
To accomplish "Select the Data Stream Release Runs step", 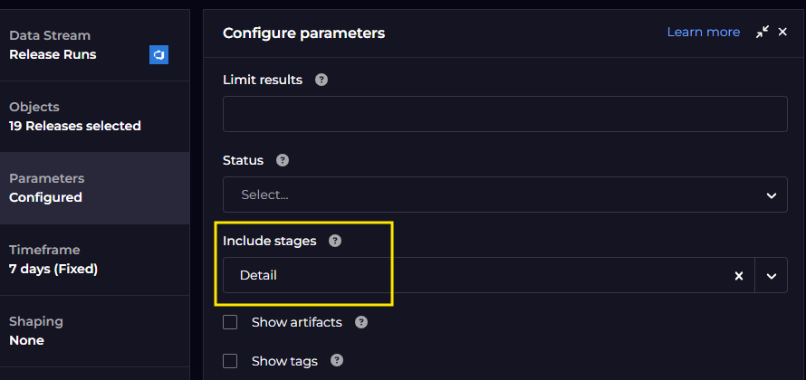I will click(94, 45).
